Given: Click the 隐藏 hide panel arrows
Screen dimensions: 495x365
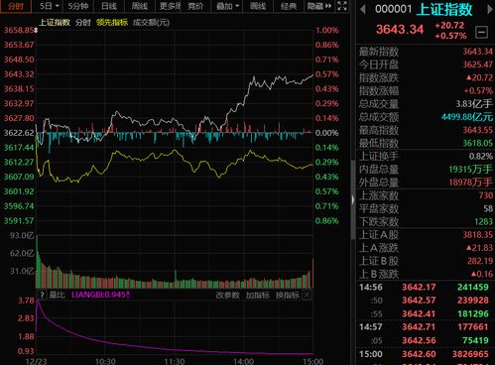Looking at the screenshot, I should tap(319, 6).
